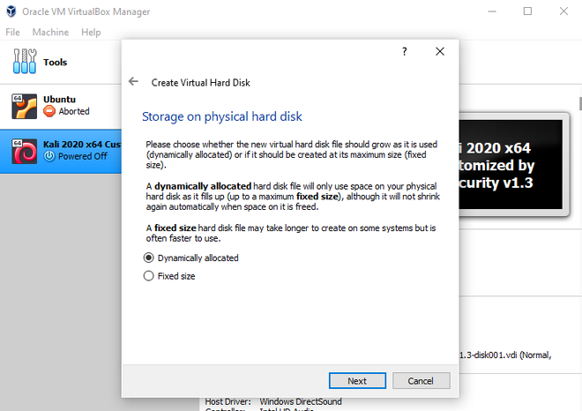Viewport: 582px width, 411px height.
Task: Maximize the VirtualBox Manager window
Action: coord(527,11)
